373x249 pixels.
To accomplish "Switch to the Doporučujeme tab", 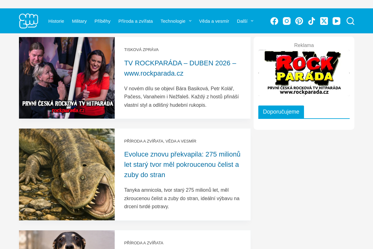I will pos(281,112).
